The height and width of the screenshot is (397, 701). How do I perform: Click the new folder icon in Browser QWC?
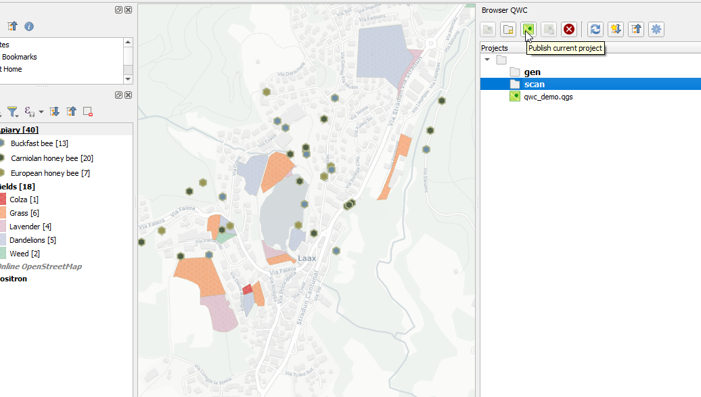tap(507, 29)
